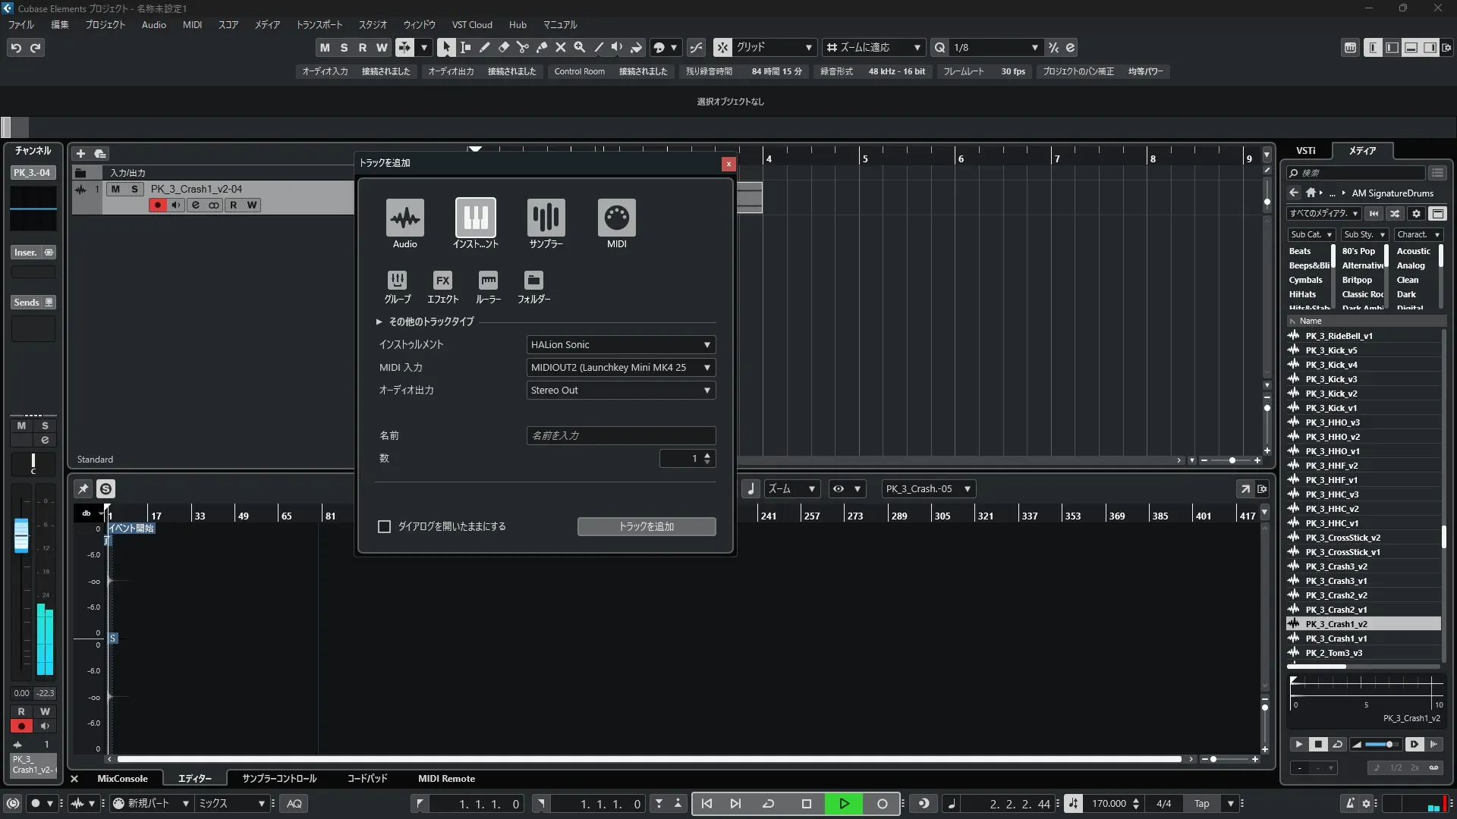Select the MIDI track type icon

[616, 218]
